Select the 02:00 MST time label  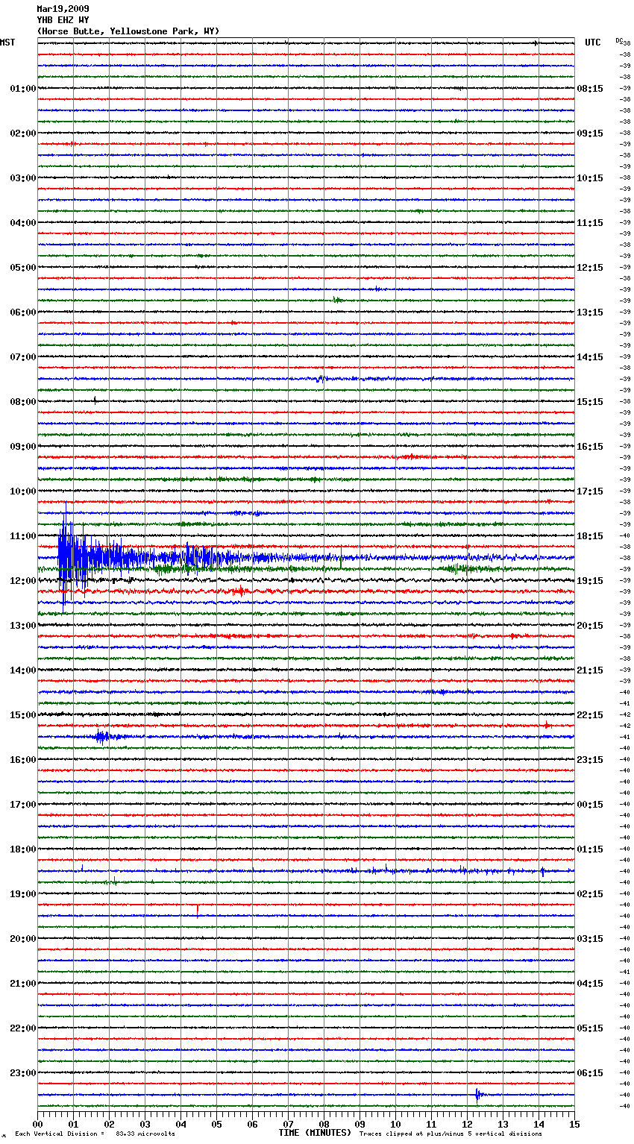point(22,133)
